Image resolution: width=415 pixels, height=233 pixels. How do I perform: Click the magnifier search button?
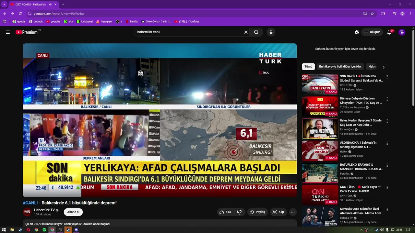click(x=256, y=32)
